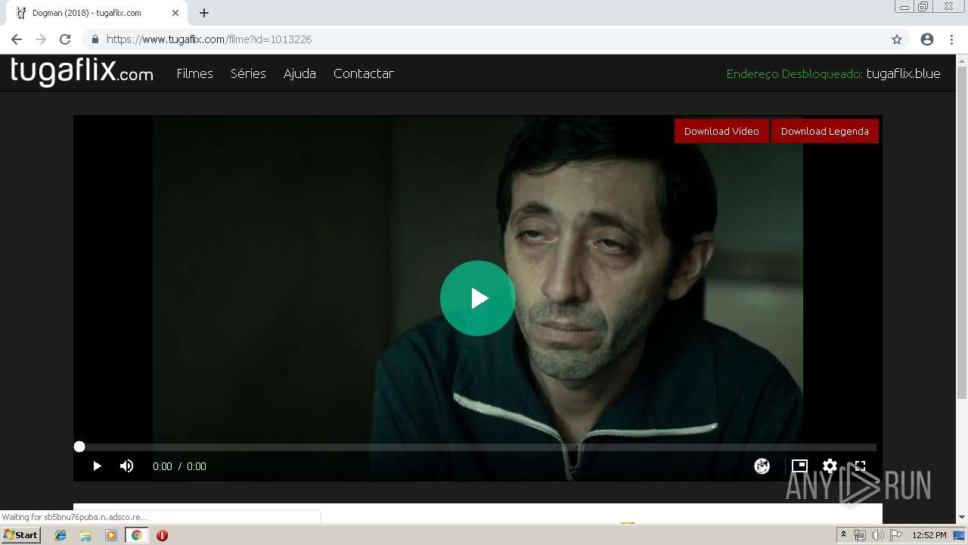Click the Download Legenda button
The image size is (968, 545).
[824, 131]
